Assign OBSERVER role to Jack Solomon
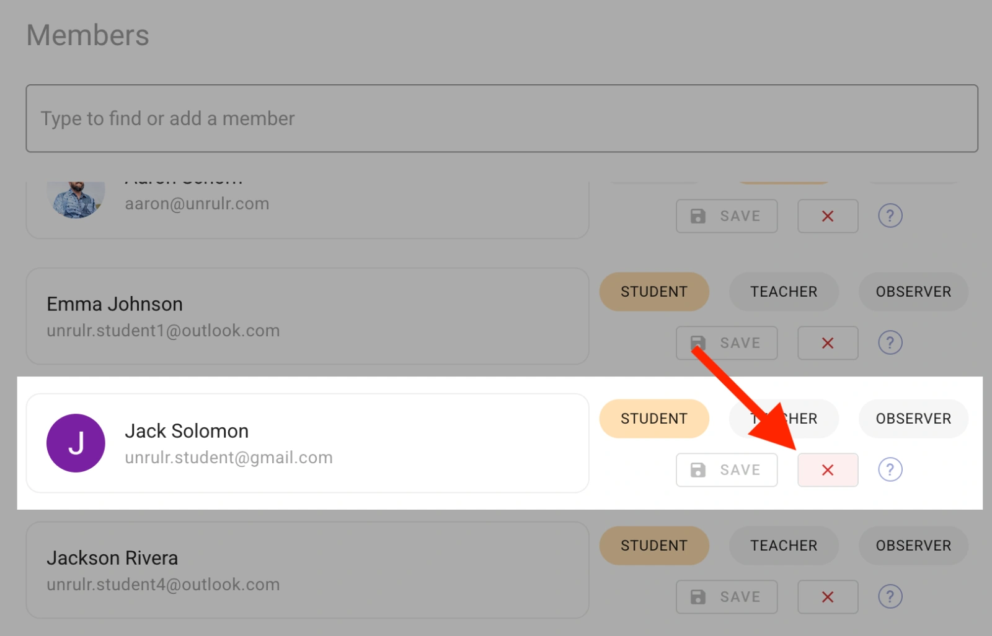 coord(913,419)
